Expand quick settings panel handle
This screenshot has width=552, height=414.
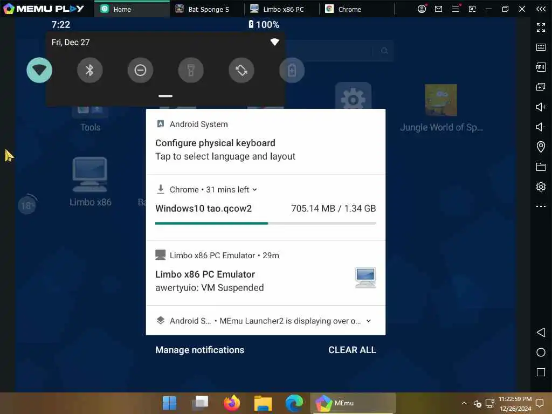click(165, 96)
